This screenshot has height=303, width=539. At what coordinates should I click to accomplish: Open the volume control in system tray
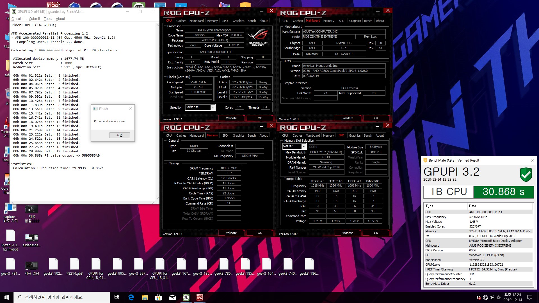(492, 297)
